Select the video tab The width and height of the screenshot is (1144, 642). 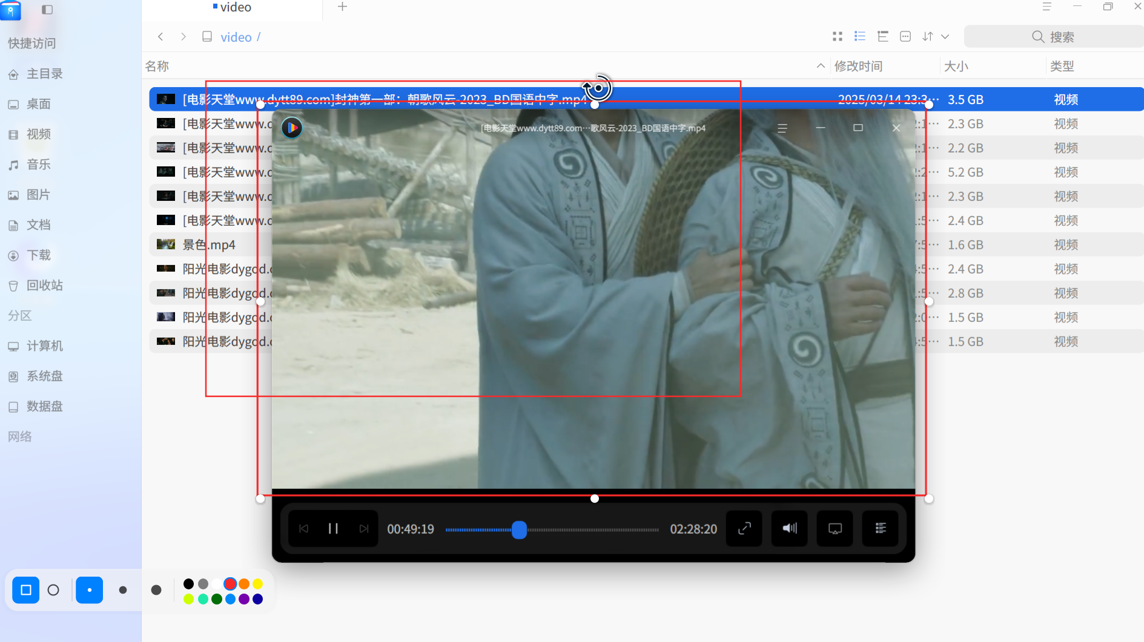click(233, 7)
